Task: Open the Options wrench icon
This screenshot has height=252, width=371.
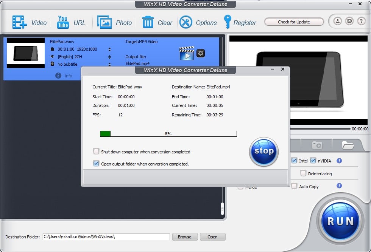Action: (x=185, y=22)
